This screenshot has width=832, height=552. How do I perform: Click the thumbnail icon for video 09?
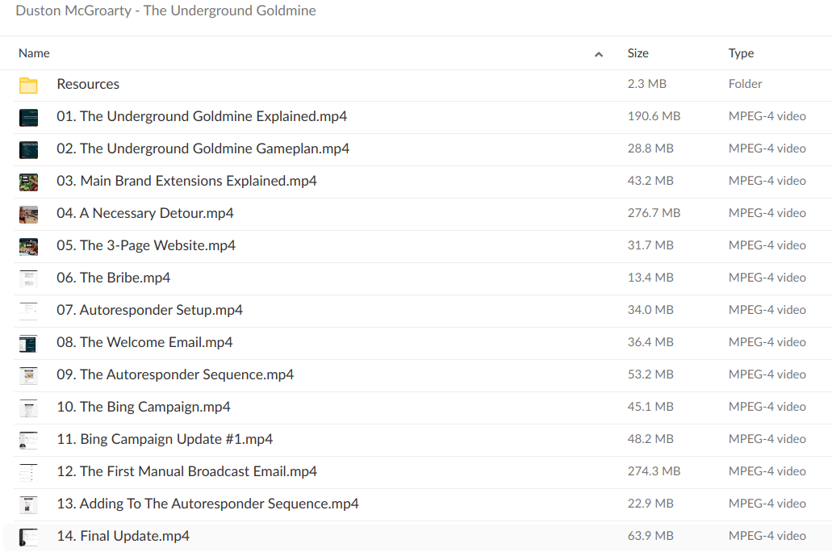coord(29,375)
